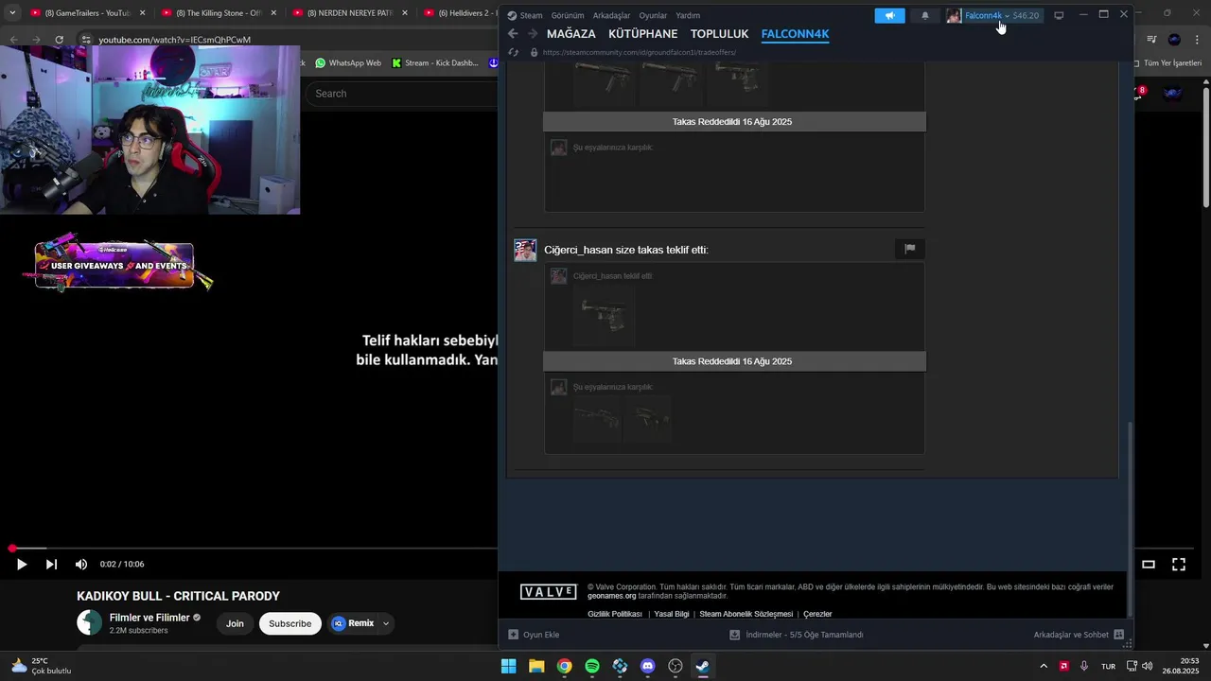
Task: Go forward in Steam browser
Action: (533, 34)
